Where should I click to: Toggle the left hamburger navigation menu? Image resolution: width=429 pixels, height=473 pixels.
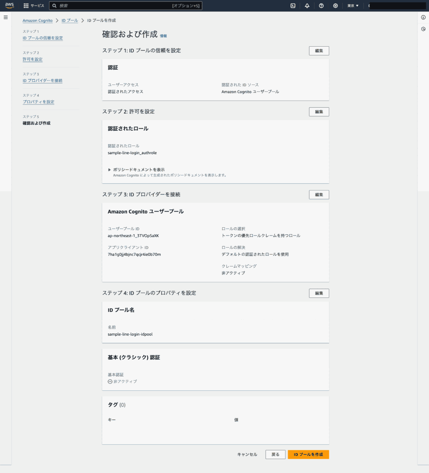coord(6,17)
